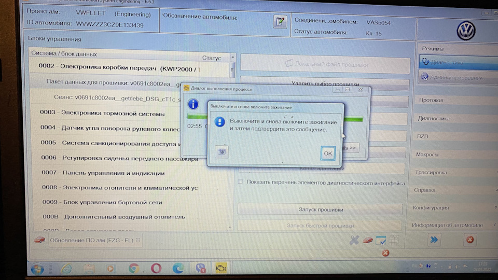498x280 pixels.
Task: Expand the Справка section chevron
Action: click(496, 190)
